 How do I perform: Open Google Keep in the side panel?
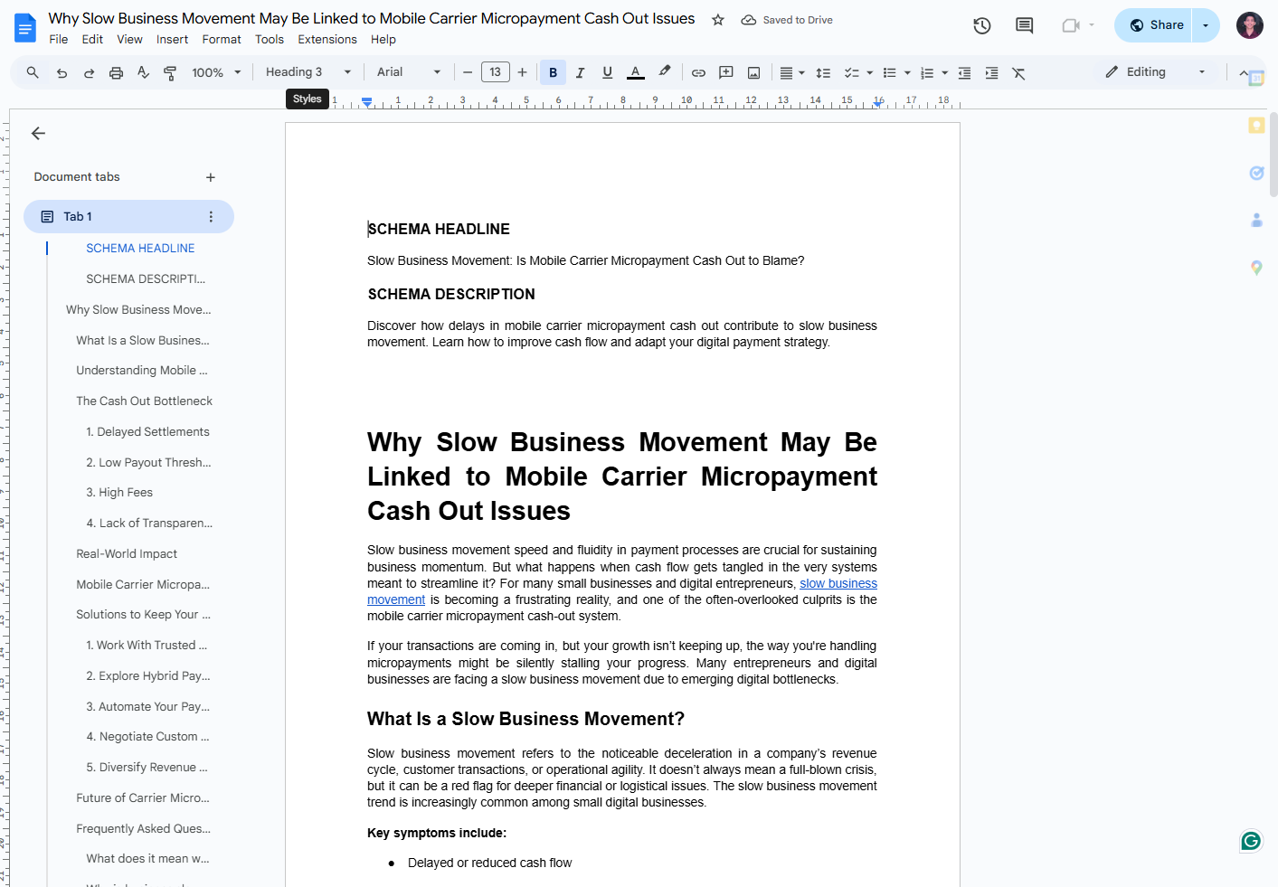[1256, 126]
